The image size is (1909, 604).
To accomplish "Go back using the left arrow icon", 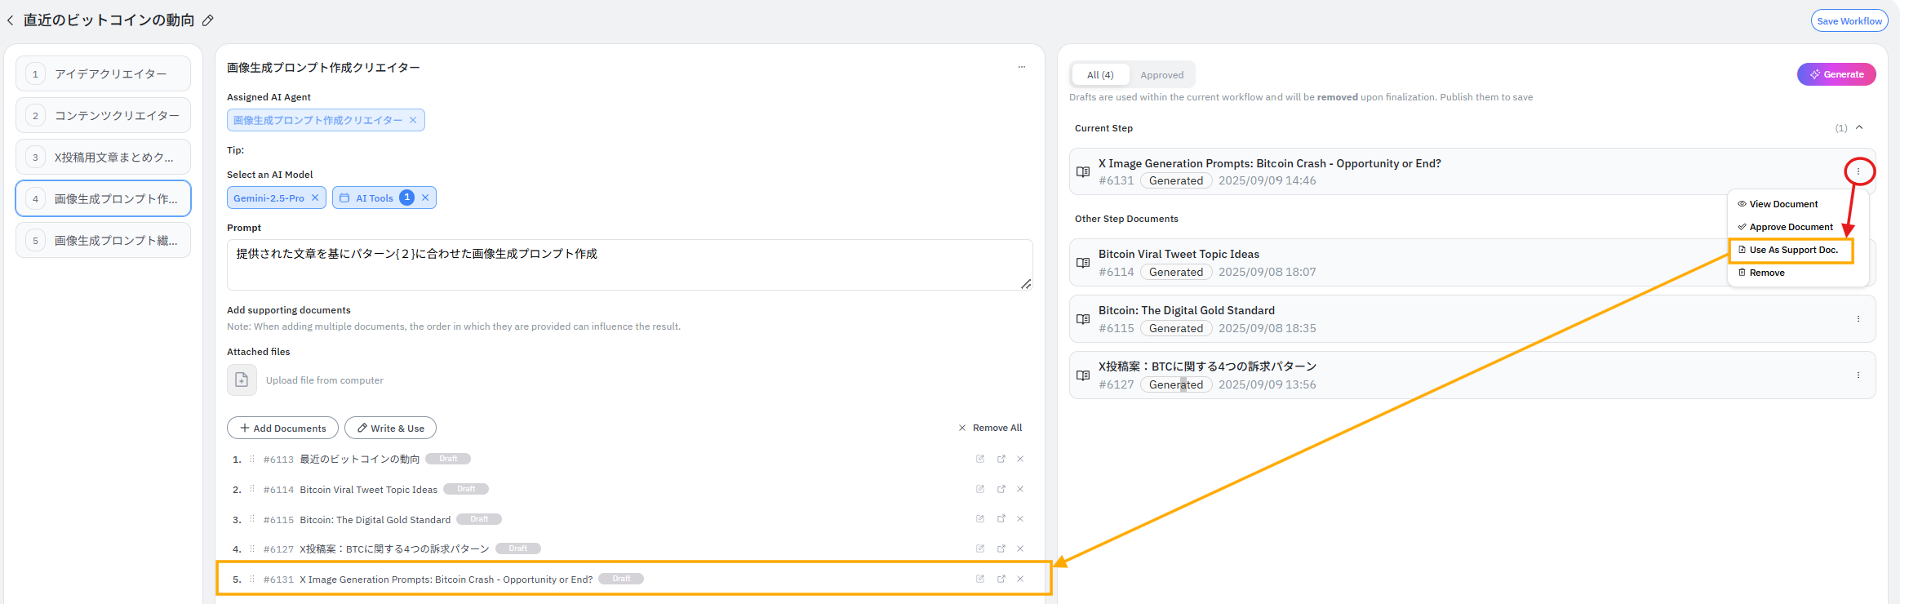I will [11, 20].
